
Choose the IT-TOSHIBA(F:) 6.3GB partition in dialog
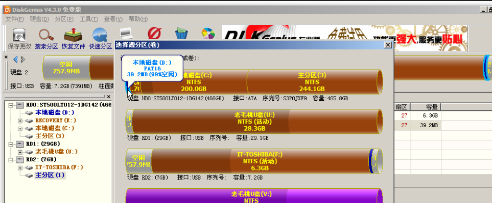pyautogui.click(x=260, y=161)
